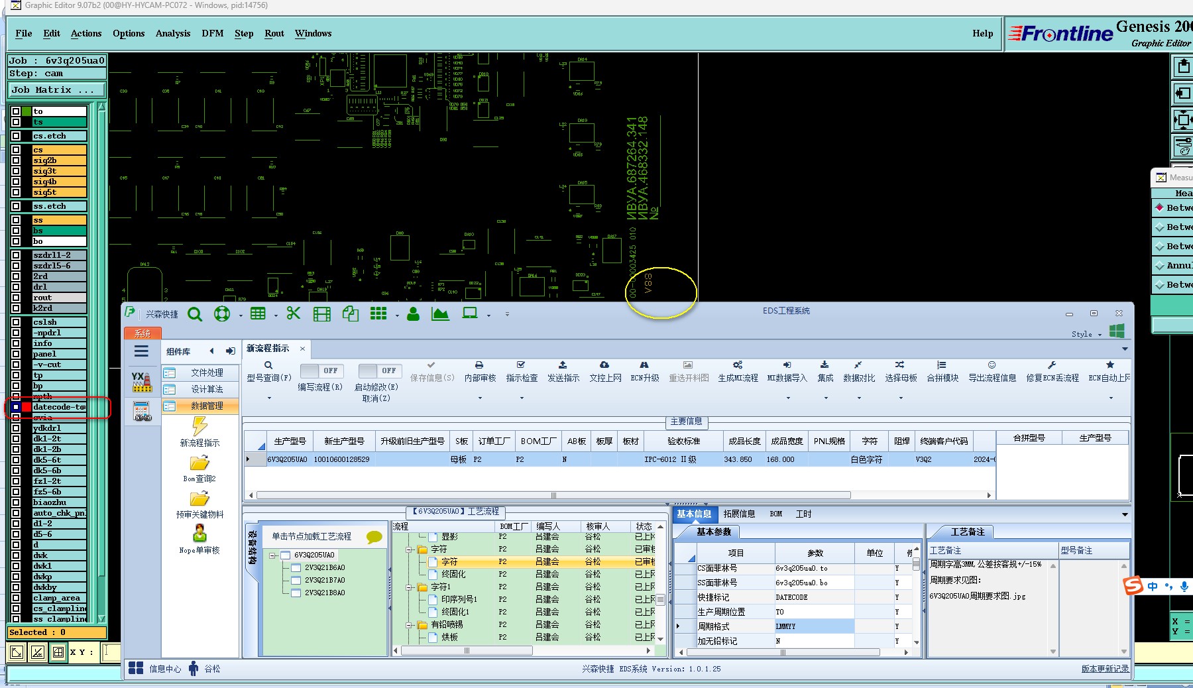Switch to the BOM tab
The height and width of the screenshot is (688, 1193).
click(x=775, y=514)
